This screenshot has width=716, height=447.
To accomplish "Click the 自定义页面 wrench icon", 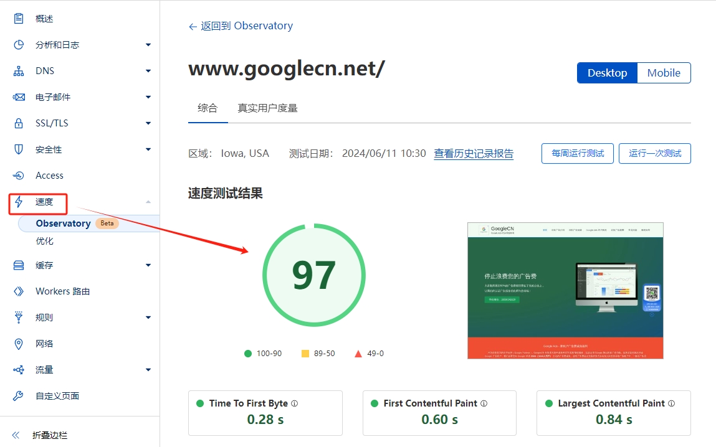I will (x=19, y=396).
